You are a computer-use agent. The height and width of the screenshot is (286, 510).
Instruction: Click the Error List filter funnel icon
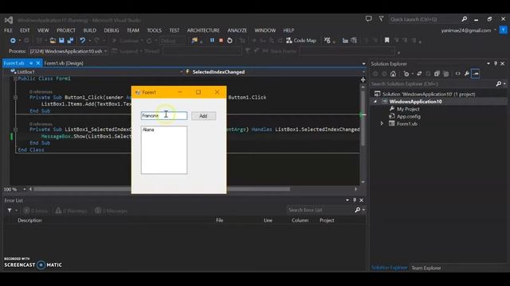(10, 211)
